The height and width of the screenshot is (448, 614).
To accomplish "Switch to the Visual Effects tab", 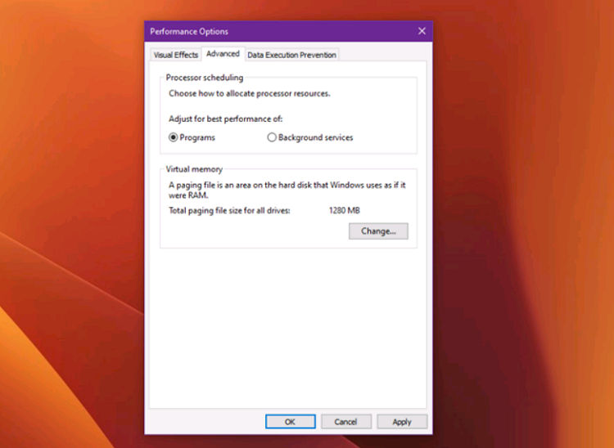I will click(176, 55).
